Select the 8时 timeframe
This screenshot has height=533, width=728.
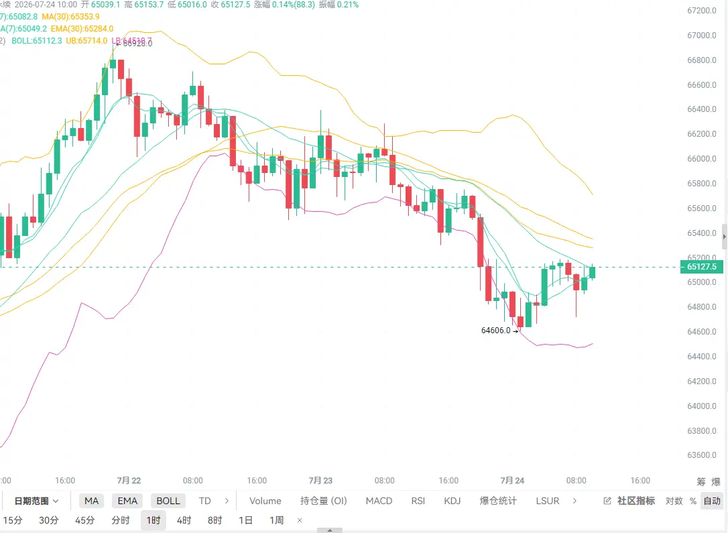pos(215,520)
